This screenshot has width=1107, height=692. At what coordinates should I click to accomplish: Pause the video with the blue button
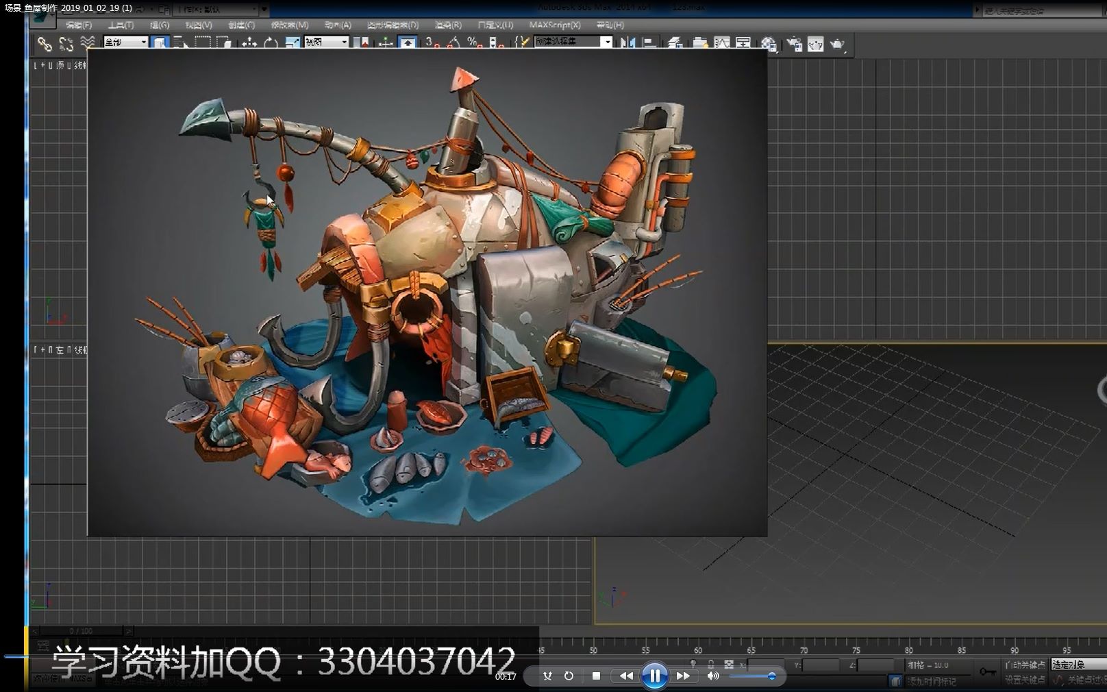(x=655, y=676)
